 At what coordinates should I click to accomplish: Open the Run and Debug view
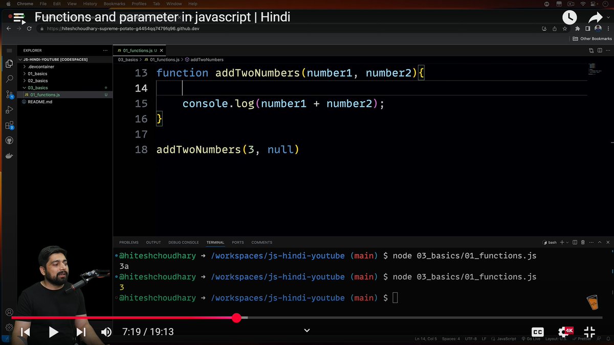pyautogui.click(x=9, y=110)
